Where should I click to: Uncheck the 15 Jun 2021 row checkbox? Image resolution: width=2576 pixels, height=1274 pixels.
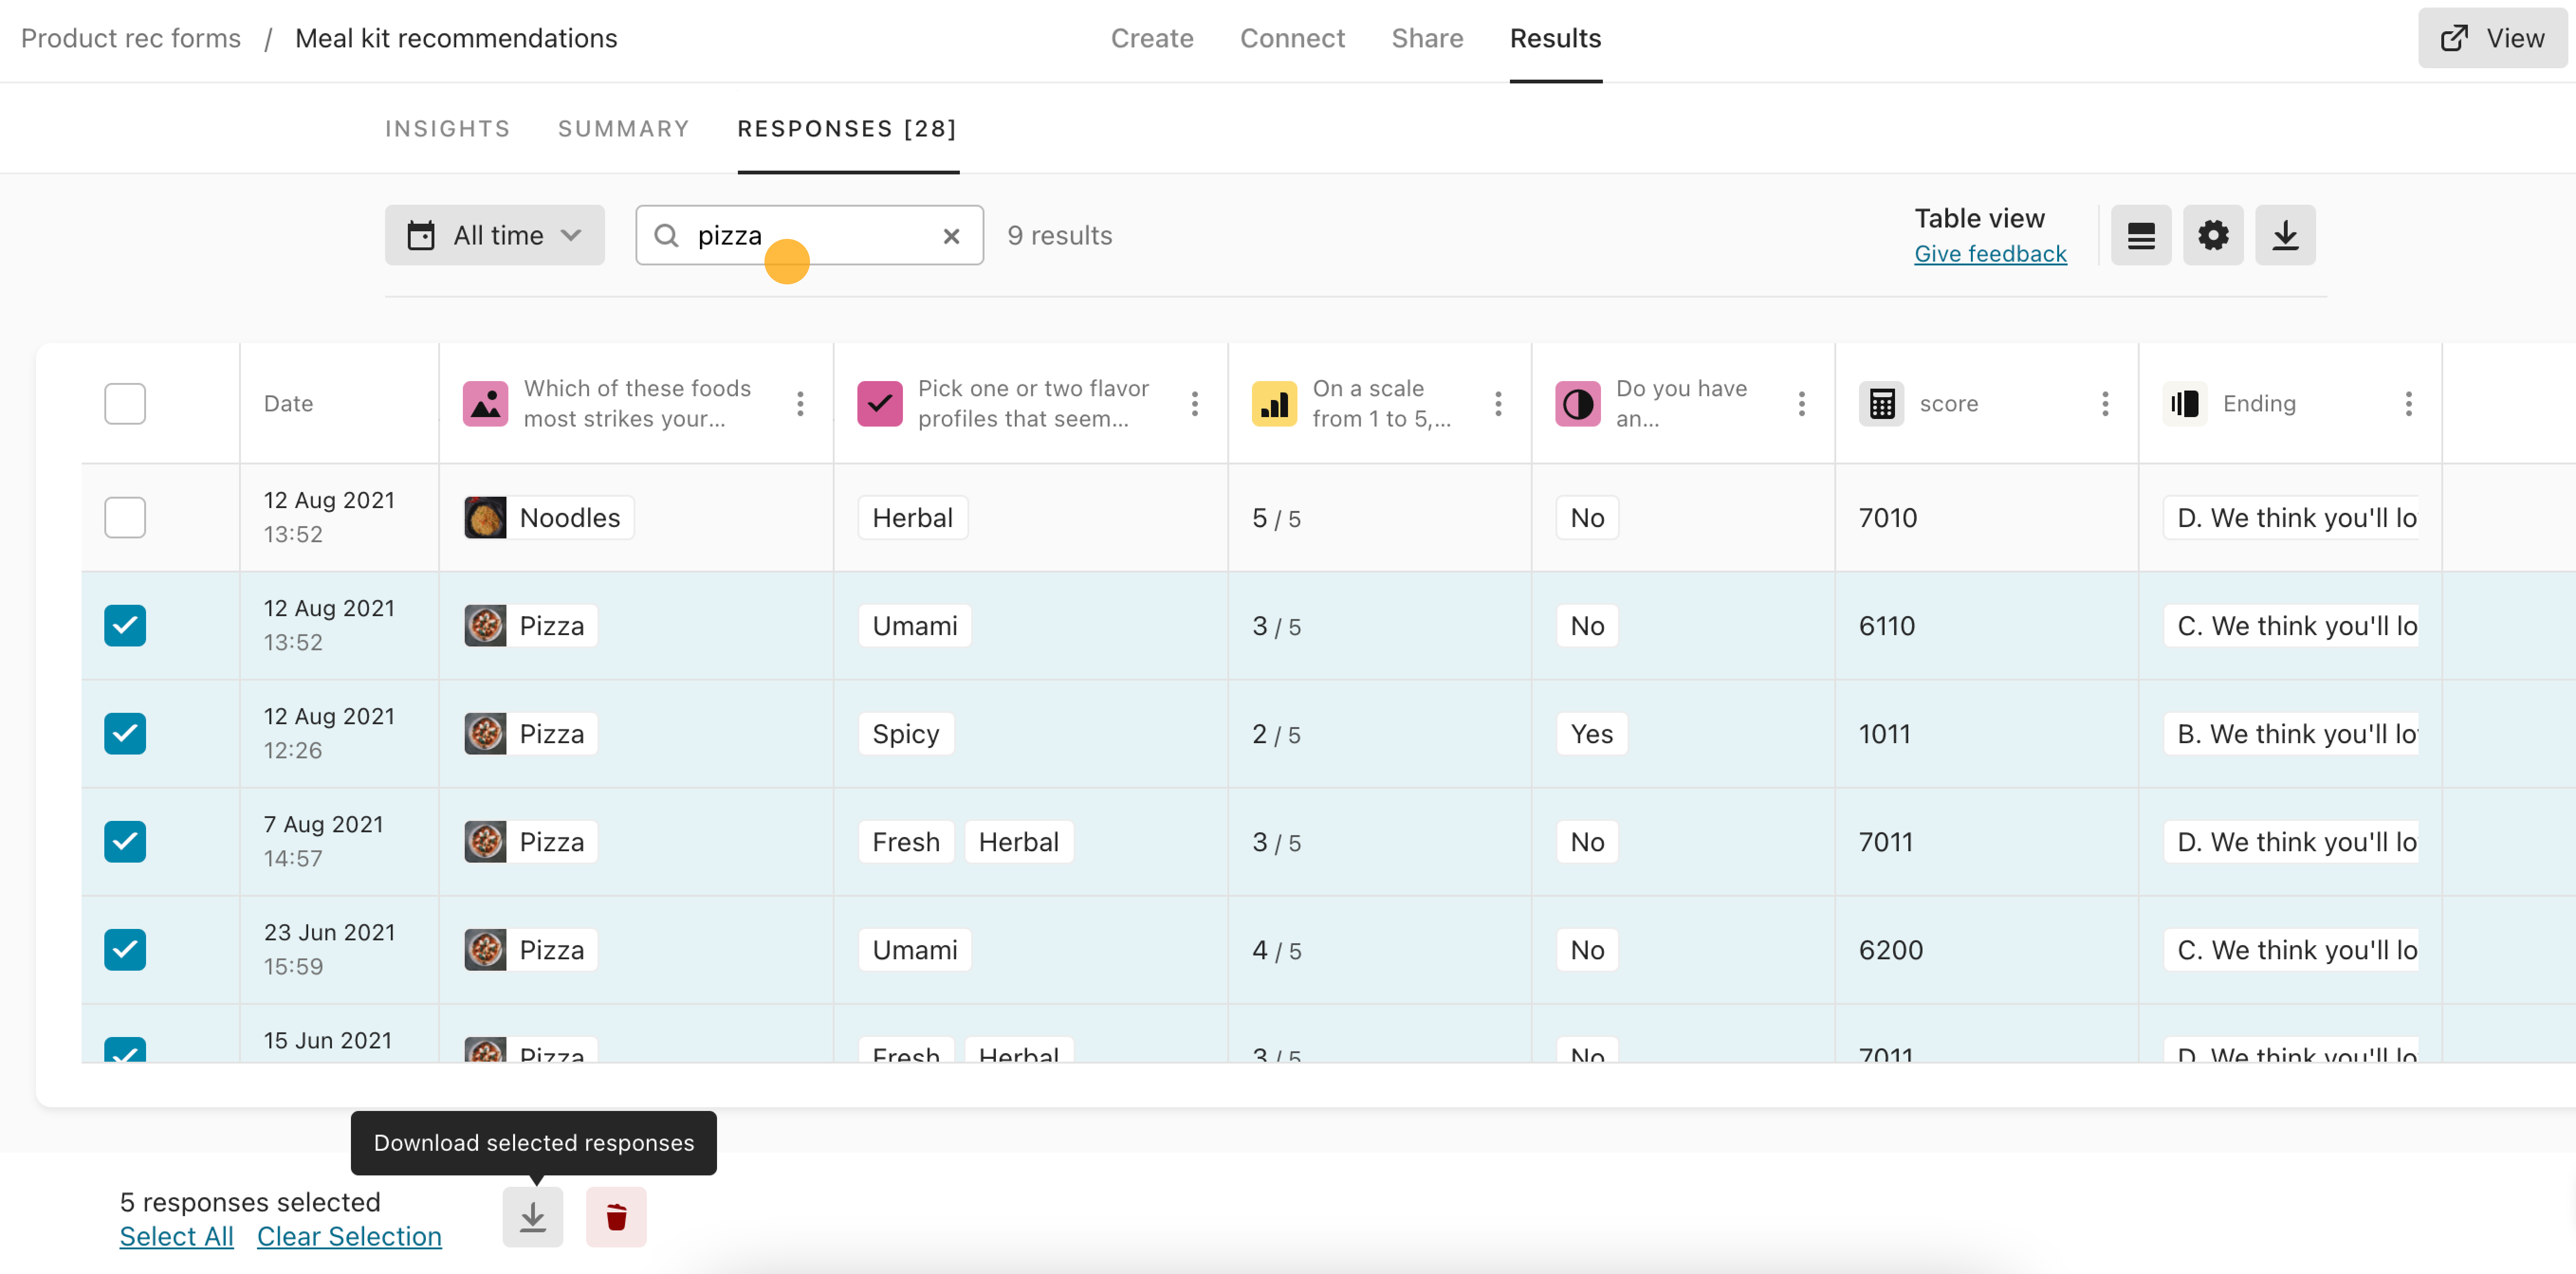125,1050
